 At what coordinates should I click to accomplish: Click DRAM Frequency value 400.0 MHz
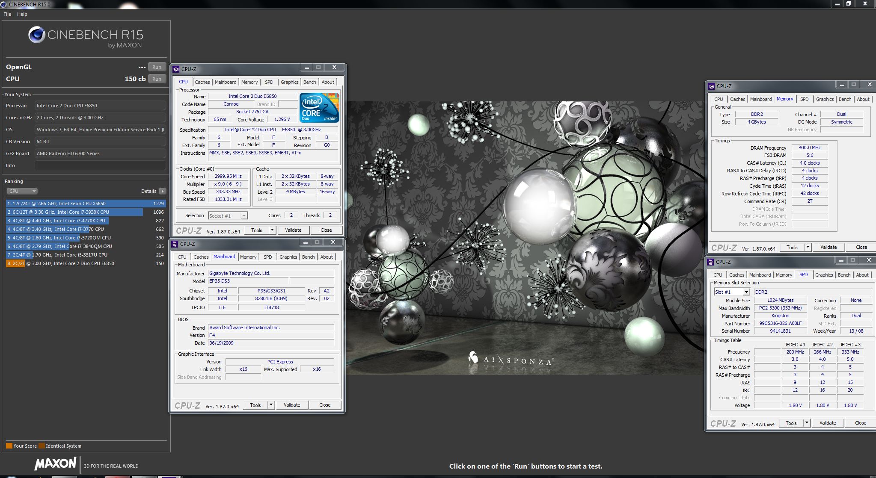click(x=810, y=148)
